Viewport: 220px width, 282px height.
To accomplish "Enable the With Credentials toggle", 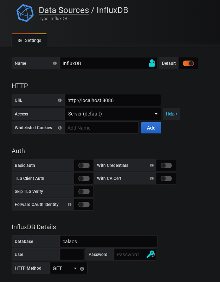I will (166, 165).
